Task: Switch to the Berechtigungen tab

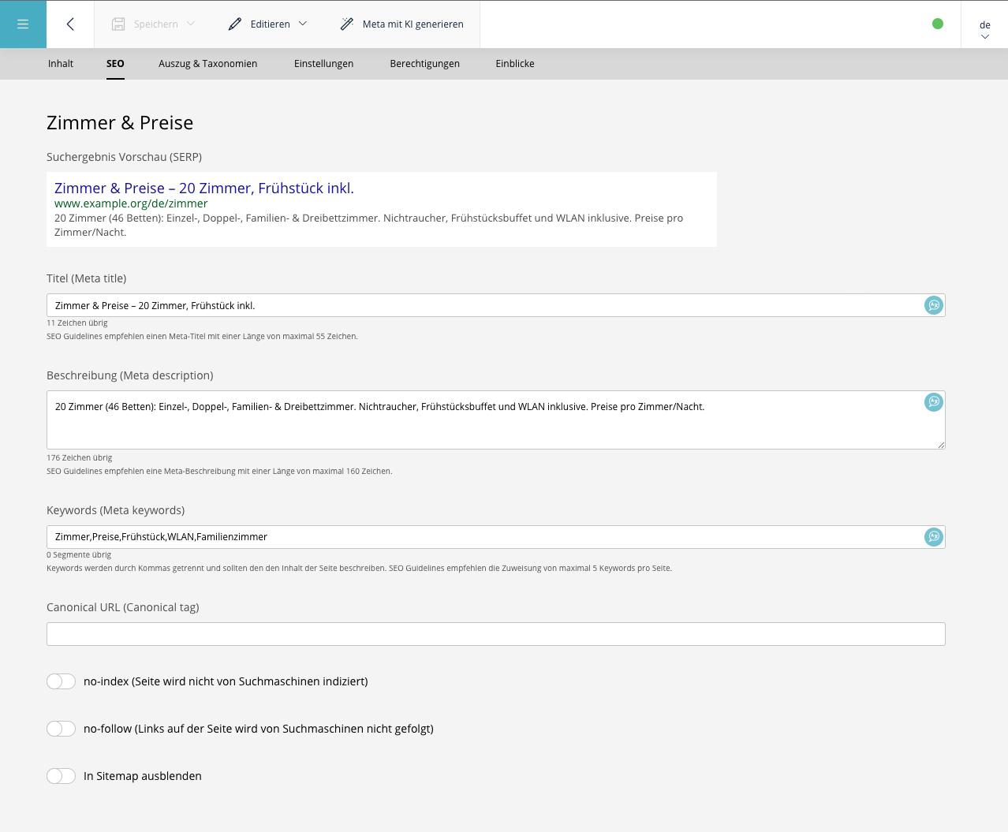Action: 424,64
